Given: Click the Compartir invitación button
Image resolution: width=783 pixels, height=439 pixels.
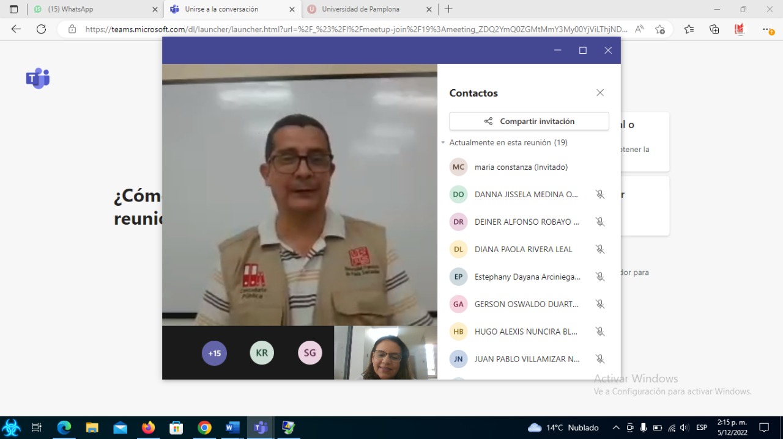Looking at the screenshot, I should pos(529,121).
